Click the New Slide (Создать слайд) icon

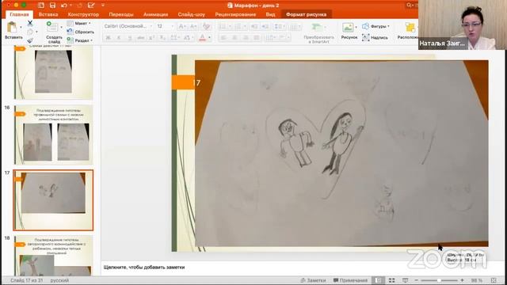52,27
